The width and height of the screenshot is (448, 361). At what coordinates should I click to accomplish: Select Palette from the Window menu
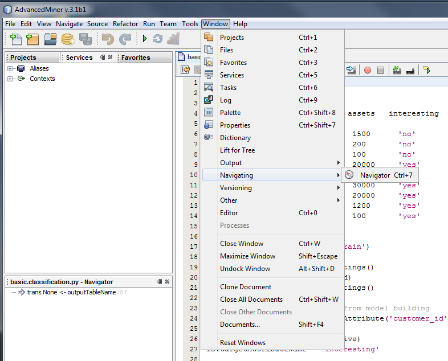[273, 113]
